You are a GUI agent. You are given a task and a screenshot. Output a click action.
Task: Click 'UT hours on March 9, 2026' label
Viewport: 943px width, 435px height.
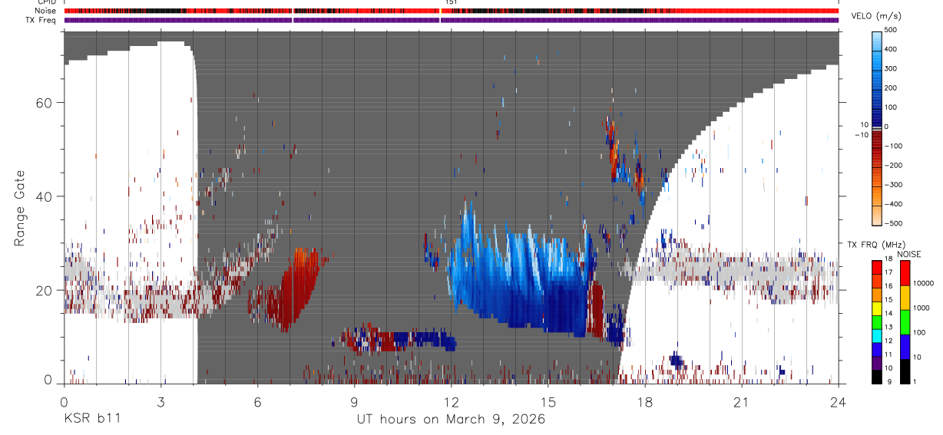(451, 419)
